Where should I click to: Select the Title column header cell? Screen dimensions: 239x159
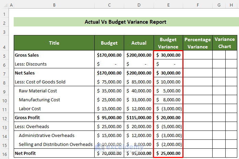point(54,43)
